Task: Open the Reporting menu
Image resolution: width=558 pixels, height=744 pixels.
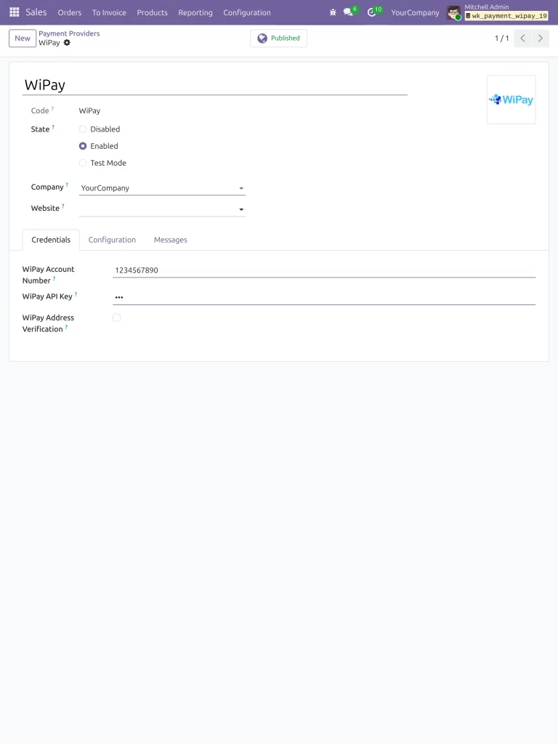Action: pos(195,12)
